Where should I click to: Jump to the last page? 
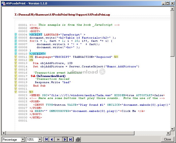click(x=70, y=139)
